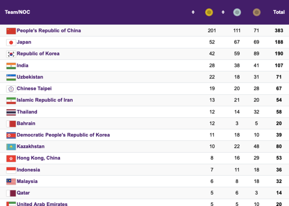Click China's gold count 201
This screenshot has height=206, width=289.
click(212, 31)
